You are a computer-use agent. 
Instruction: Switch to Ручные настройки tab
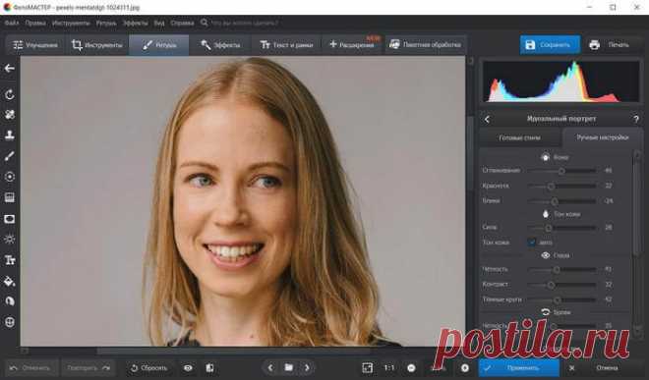click(602, 137)
